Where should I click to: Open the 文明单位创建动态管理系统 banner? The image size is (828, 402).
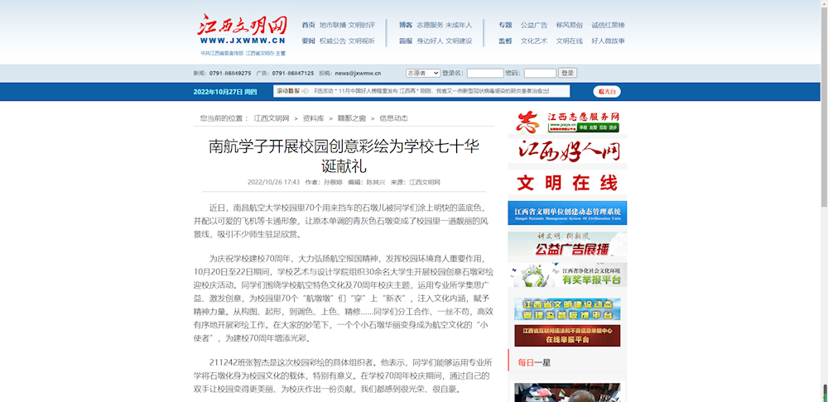(567, 213)
